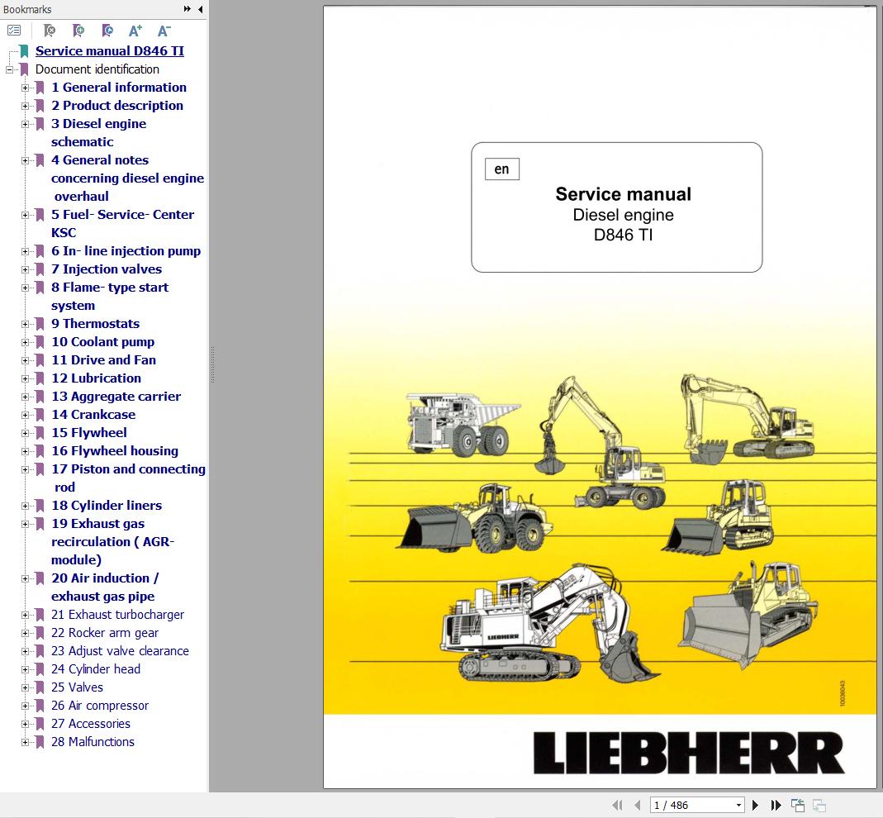Expand the 12 Lubrication node

(25, 378)
